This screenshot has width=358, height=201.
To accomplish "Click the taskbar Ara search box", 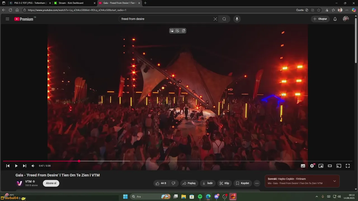I will (x=150, y=197).
